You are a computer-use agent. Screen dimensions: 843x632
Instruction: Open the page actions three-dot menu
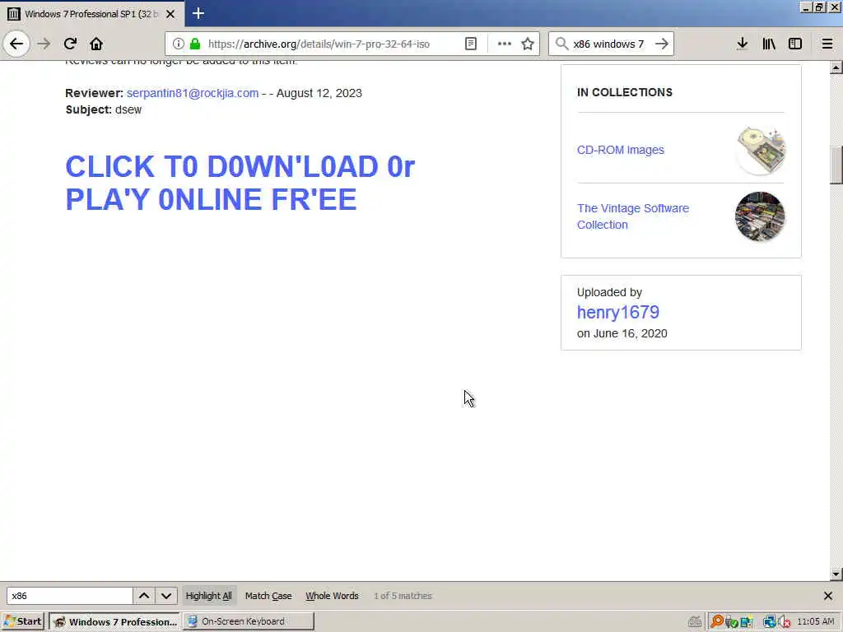(505, 44)
